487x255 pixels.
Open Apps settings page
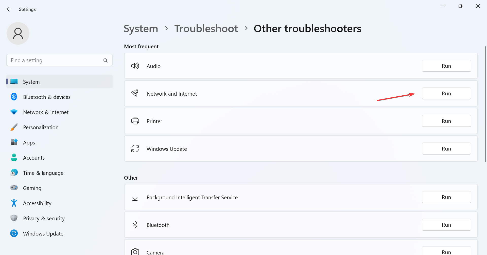point(60,142)
